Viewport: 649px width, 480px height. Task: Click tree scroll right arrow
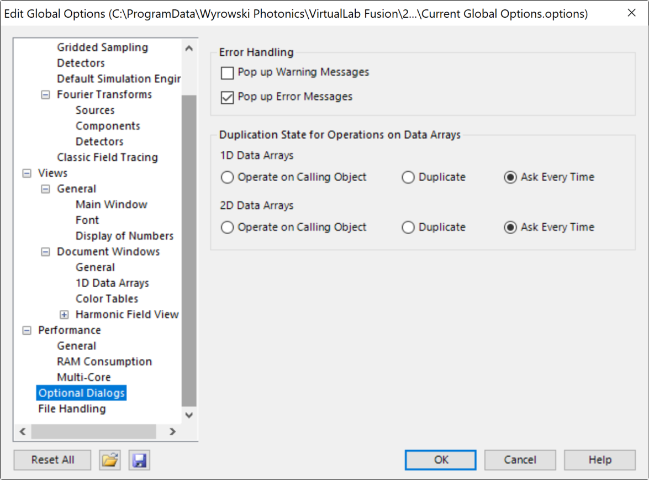click(172, 431)
